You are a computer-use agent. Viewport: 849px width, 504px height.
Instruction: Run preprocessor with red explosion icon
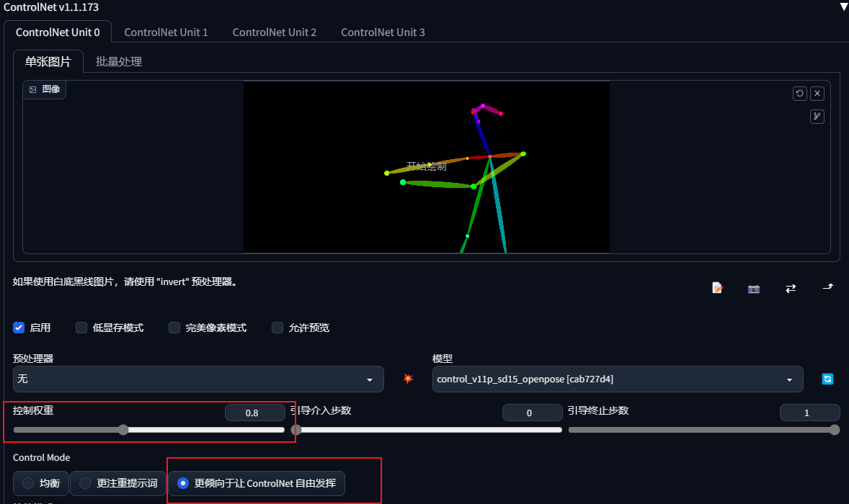tap(408, 379)
